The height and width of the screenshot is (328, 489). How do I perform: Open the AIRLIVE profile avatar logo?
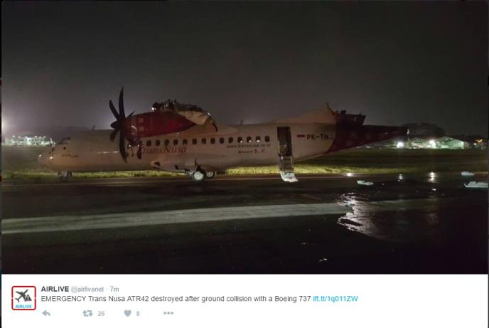point(23,298)
